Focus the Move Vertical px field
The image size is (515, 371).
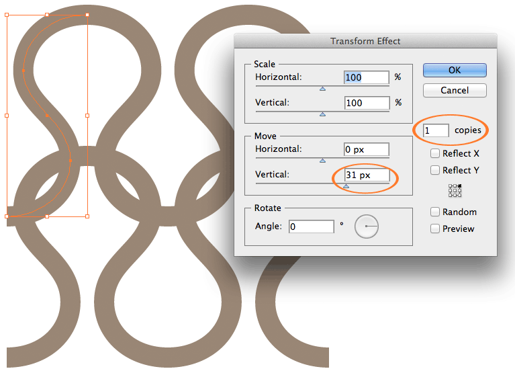[367, 175]
